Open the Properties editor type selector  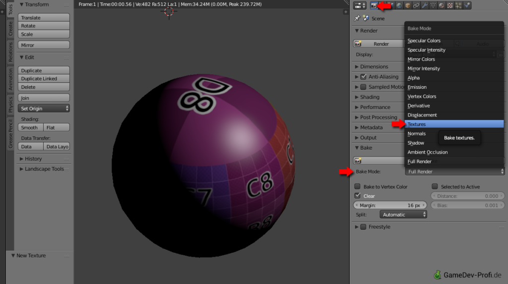pyautogui.click(x=360, y=5)
